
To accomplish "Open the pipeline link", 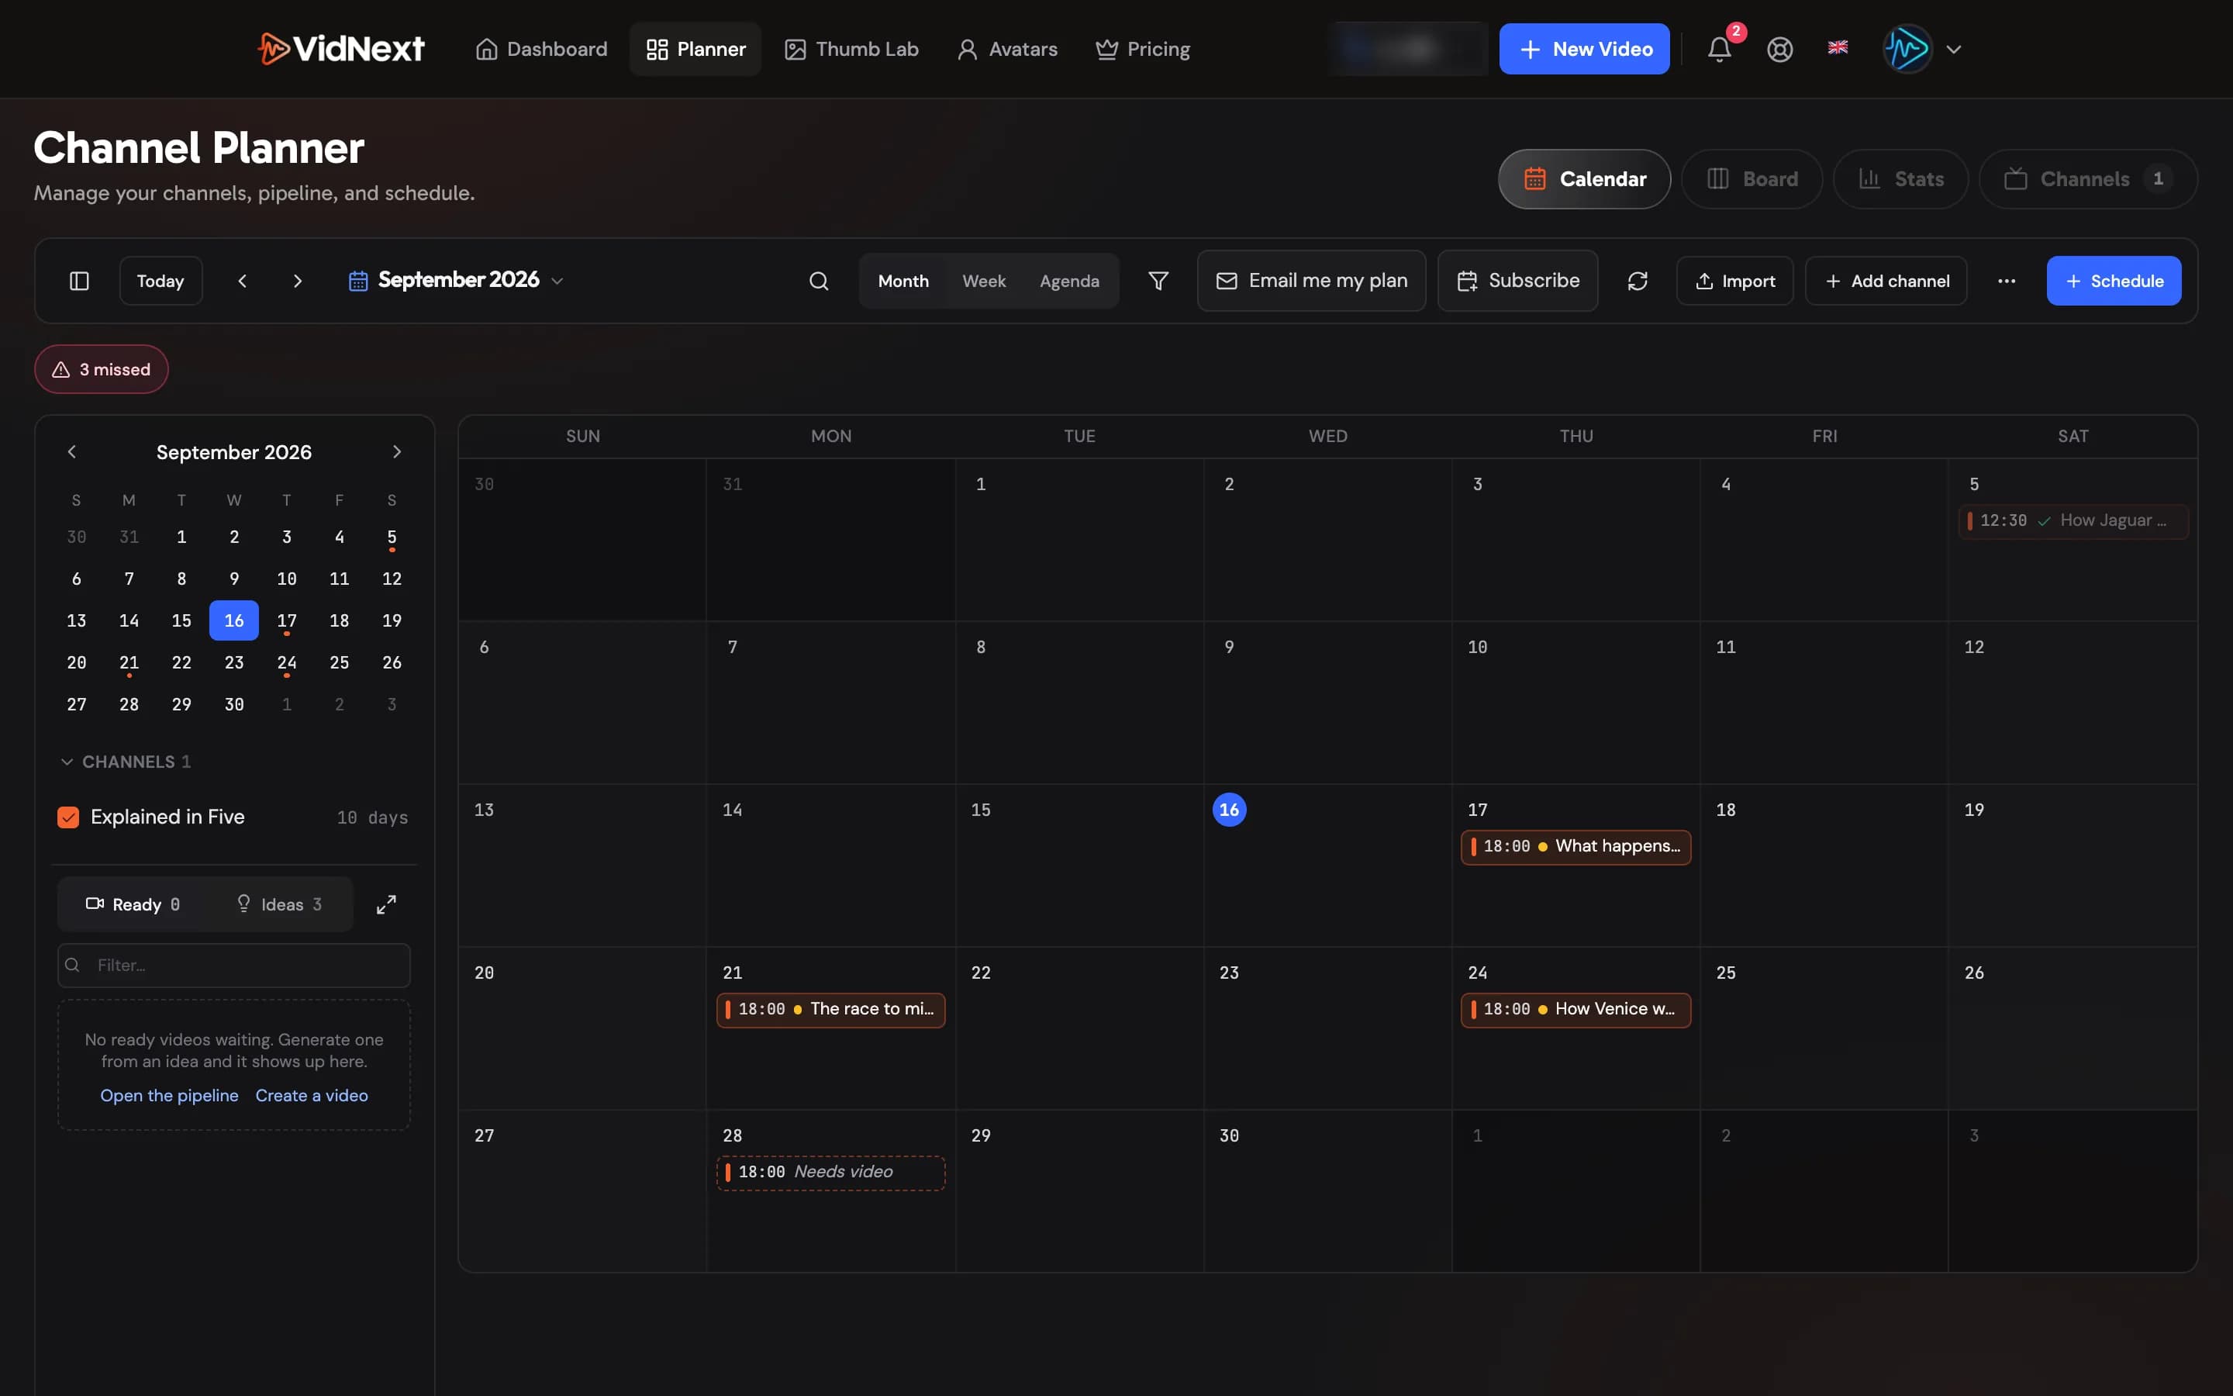I will coord(169,1095).
